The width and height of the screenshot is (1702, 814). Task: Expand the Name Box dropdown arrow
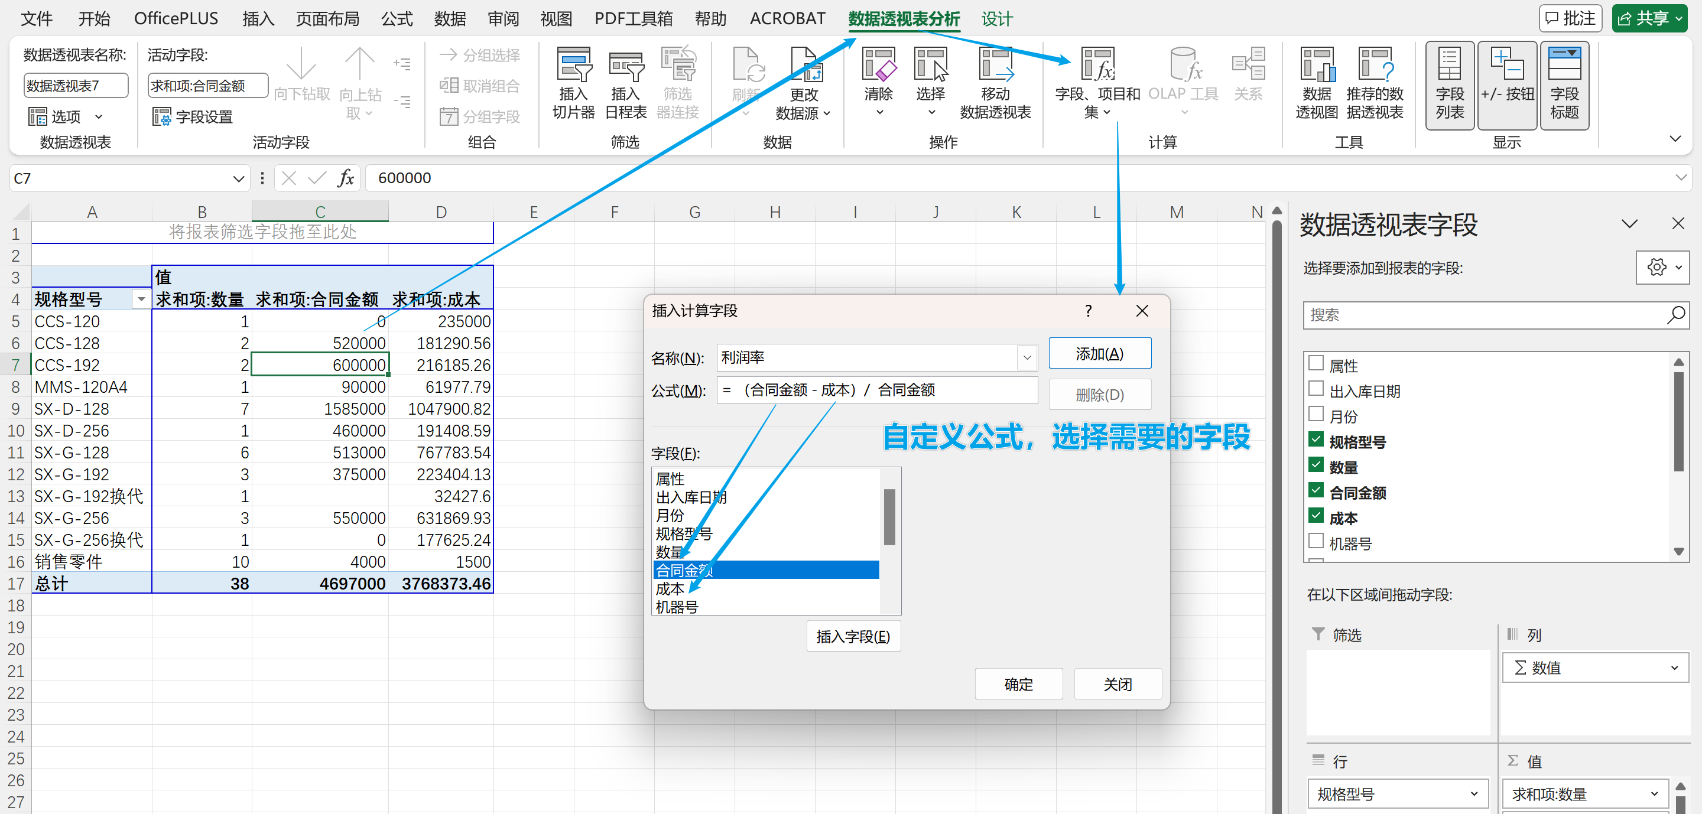click(x=238, y=178)
